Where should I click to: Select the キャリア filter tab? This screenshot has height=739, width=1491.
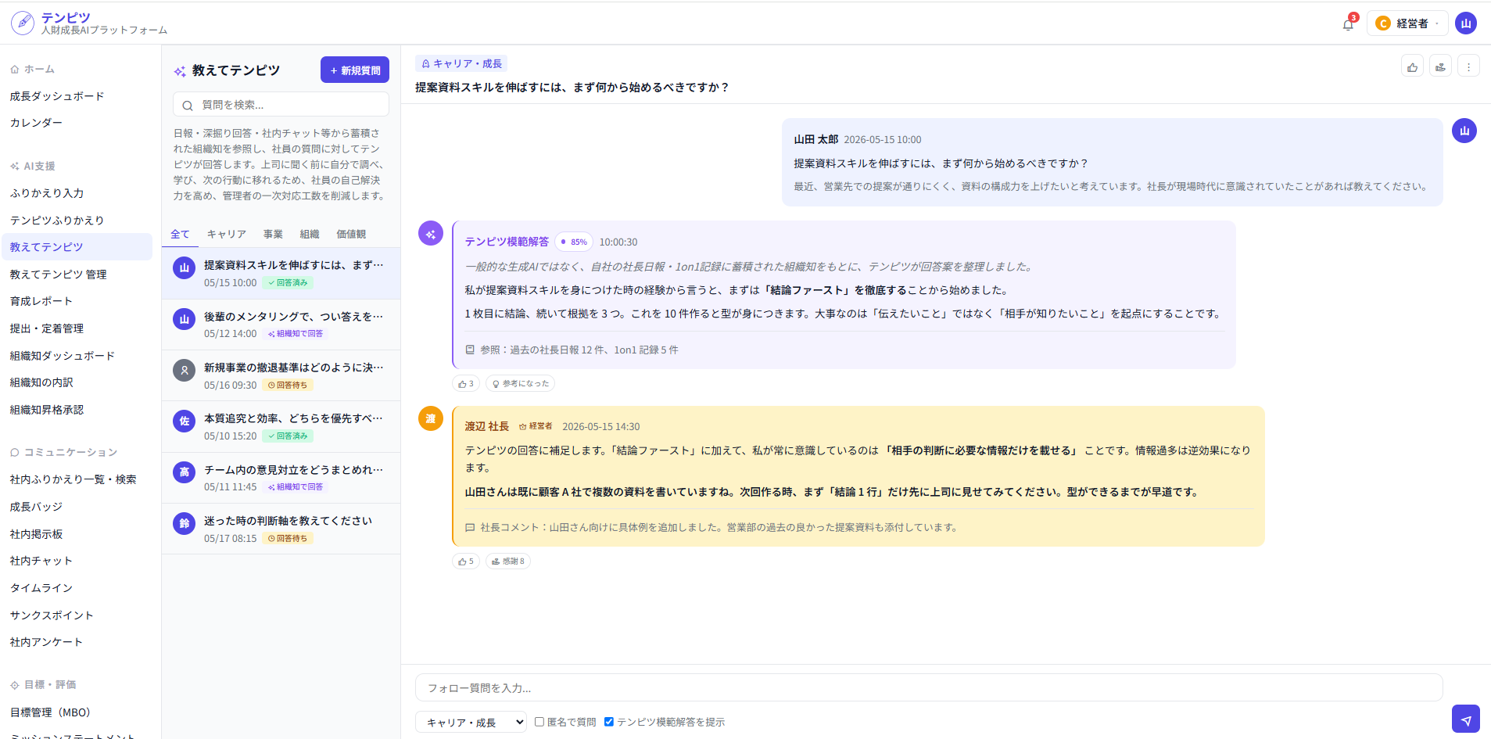(x=227, y=235)
